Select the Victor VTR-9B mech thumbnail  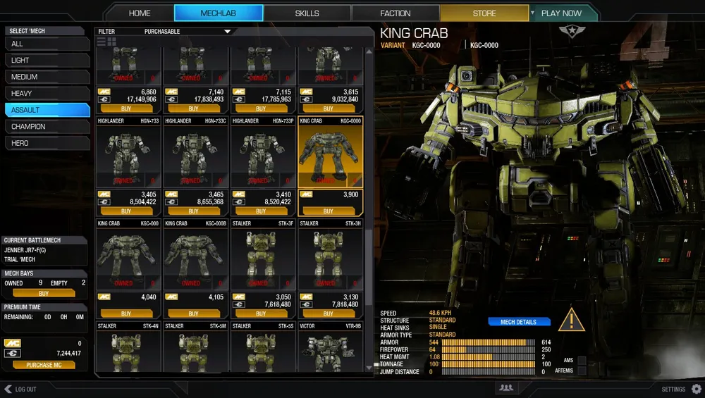328,348
